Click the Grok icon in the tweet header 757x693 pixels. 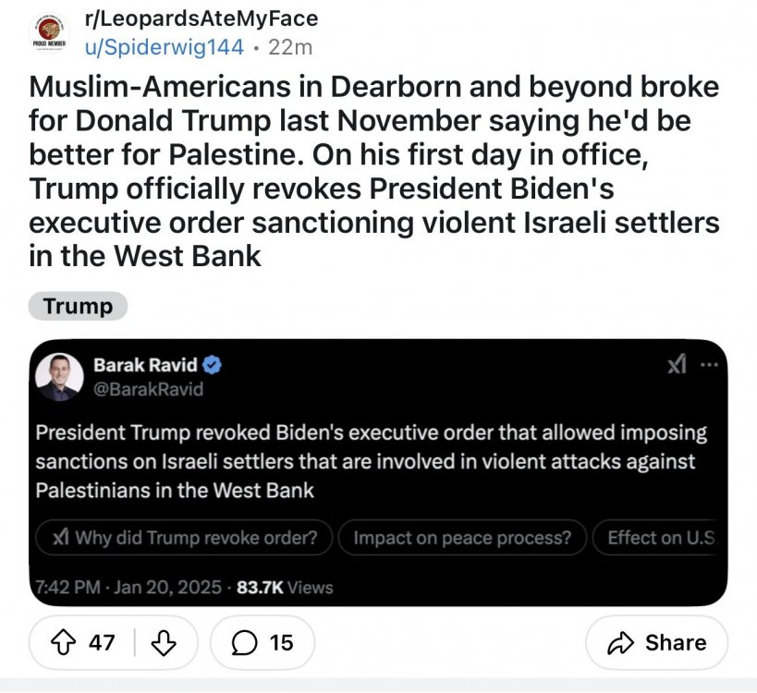[x=676, y=366]
